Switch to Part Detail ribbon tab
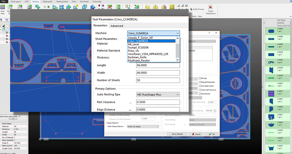Viewport: 292px width, 154px height. click(x=84, y=1)
